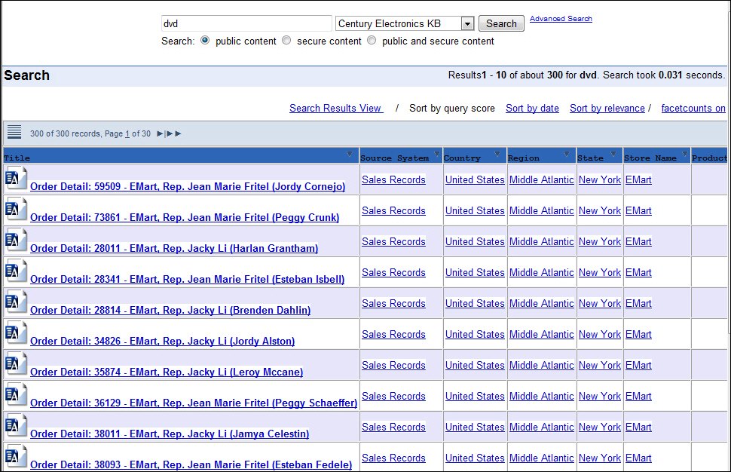
Task: Click in the dvd search input field
Action: tap(246, 23)
